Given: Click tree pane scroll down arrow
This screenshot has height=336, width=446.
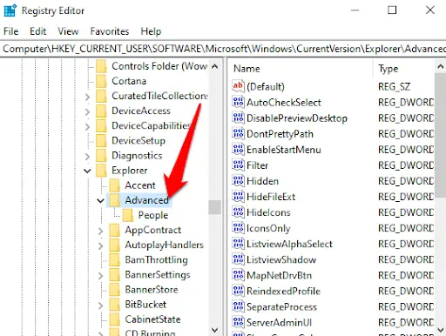Looking at the screenshot, I should pos(214,330).
